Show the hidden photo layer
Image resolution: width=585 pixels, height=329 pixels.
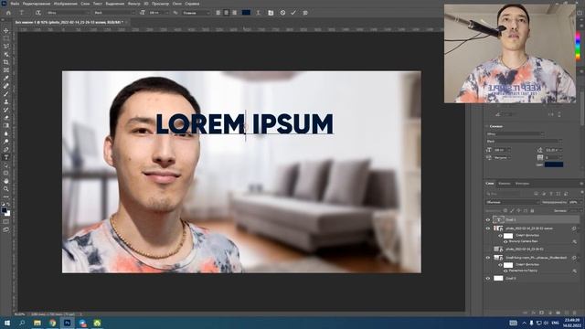tap(487, 249)
